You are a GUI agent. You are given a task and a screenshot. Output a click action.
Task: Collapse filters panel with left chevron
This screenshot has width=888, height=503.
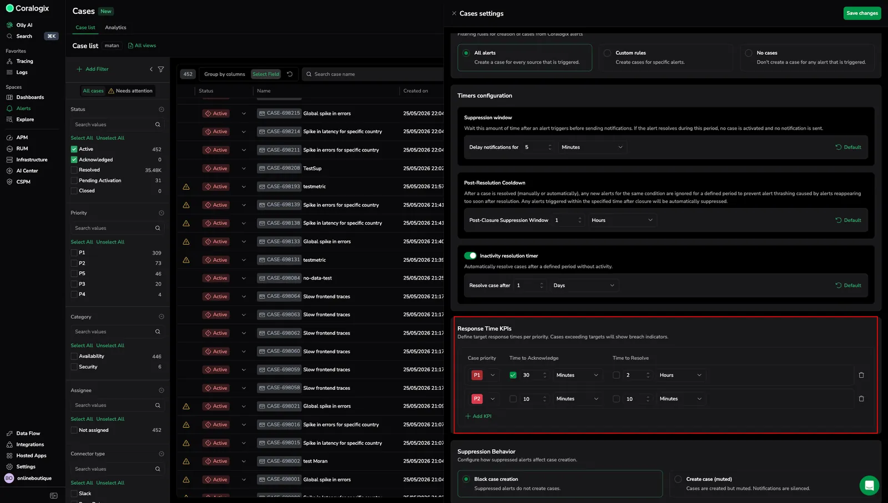151,69
